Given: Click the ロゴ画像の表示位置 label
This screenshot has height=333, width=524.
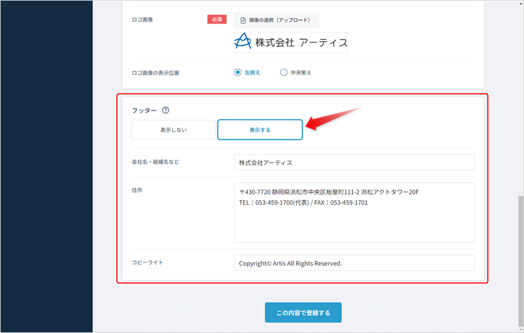Looking at the screenshot, I should [155, 73].
